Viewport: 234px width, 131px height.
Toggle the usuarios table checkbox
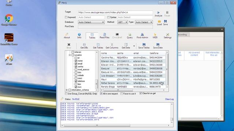(73, 55)
